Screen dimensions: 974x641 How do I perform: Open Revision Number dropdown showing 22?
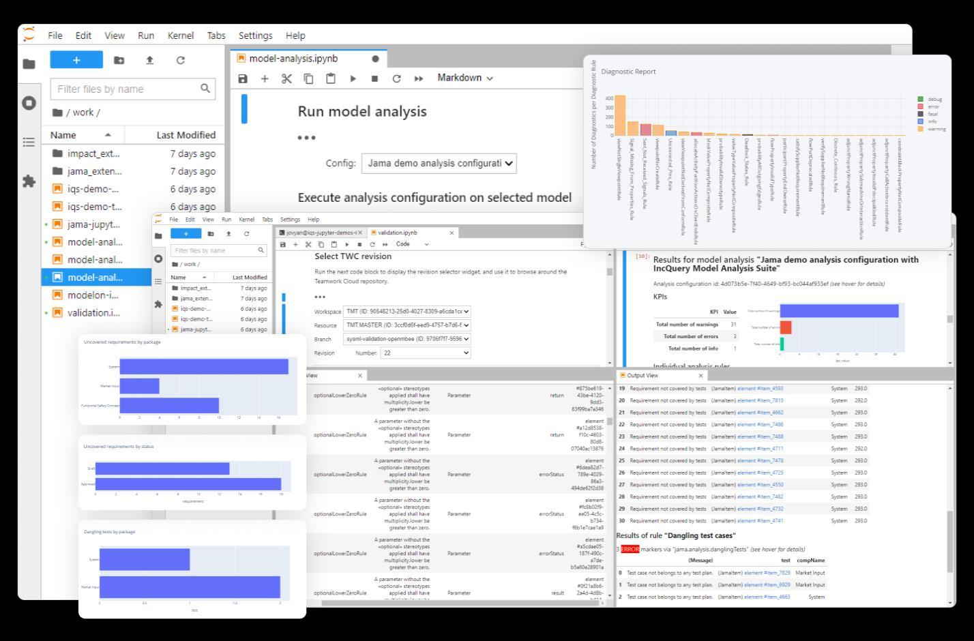point(426,353)
